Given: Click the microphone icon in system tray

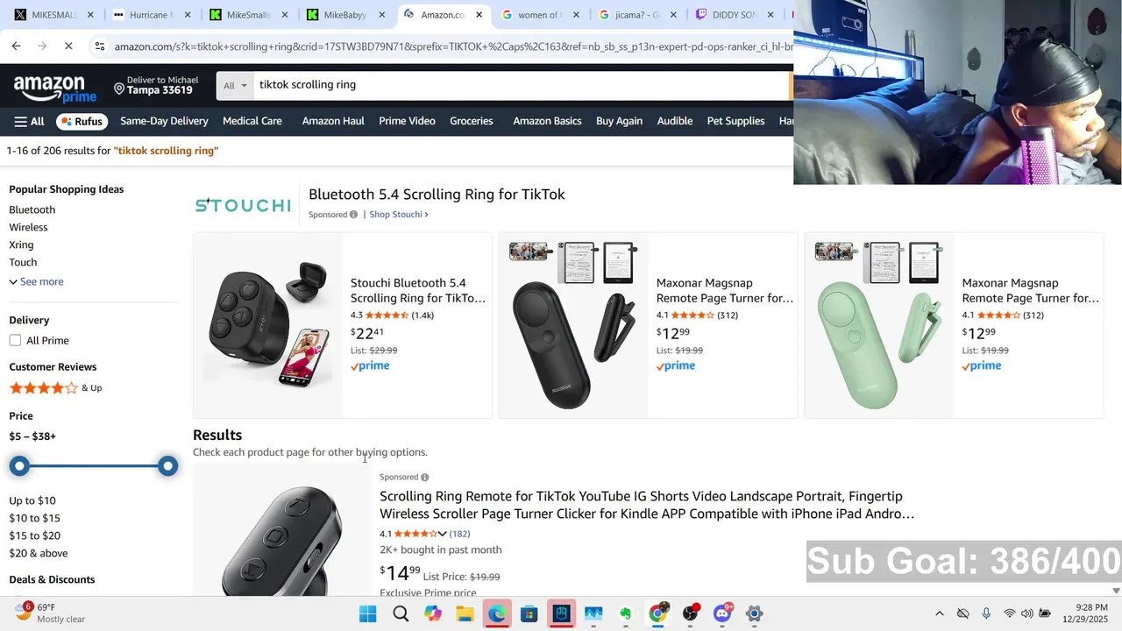Looking at the screenshot, I should click(986, 613).
